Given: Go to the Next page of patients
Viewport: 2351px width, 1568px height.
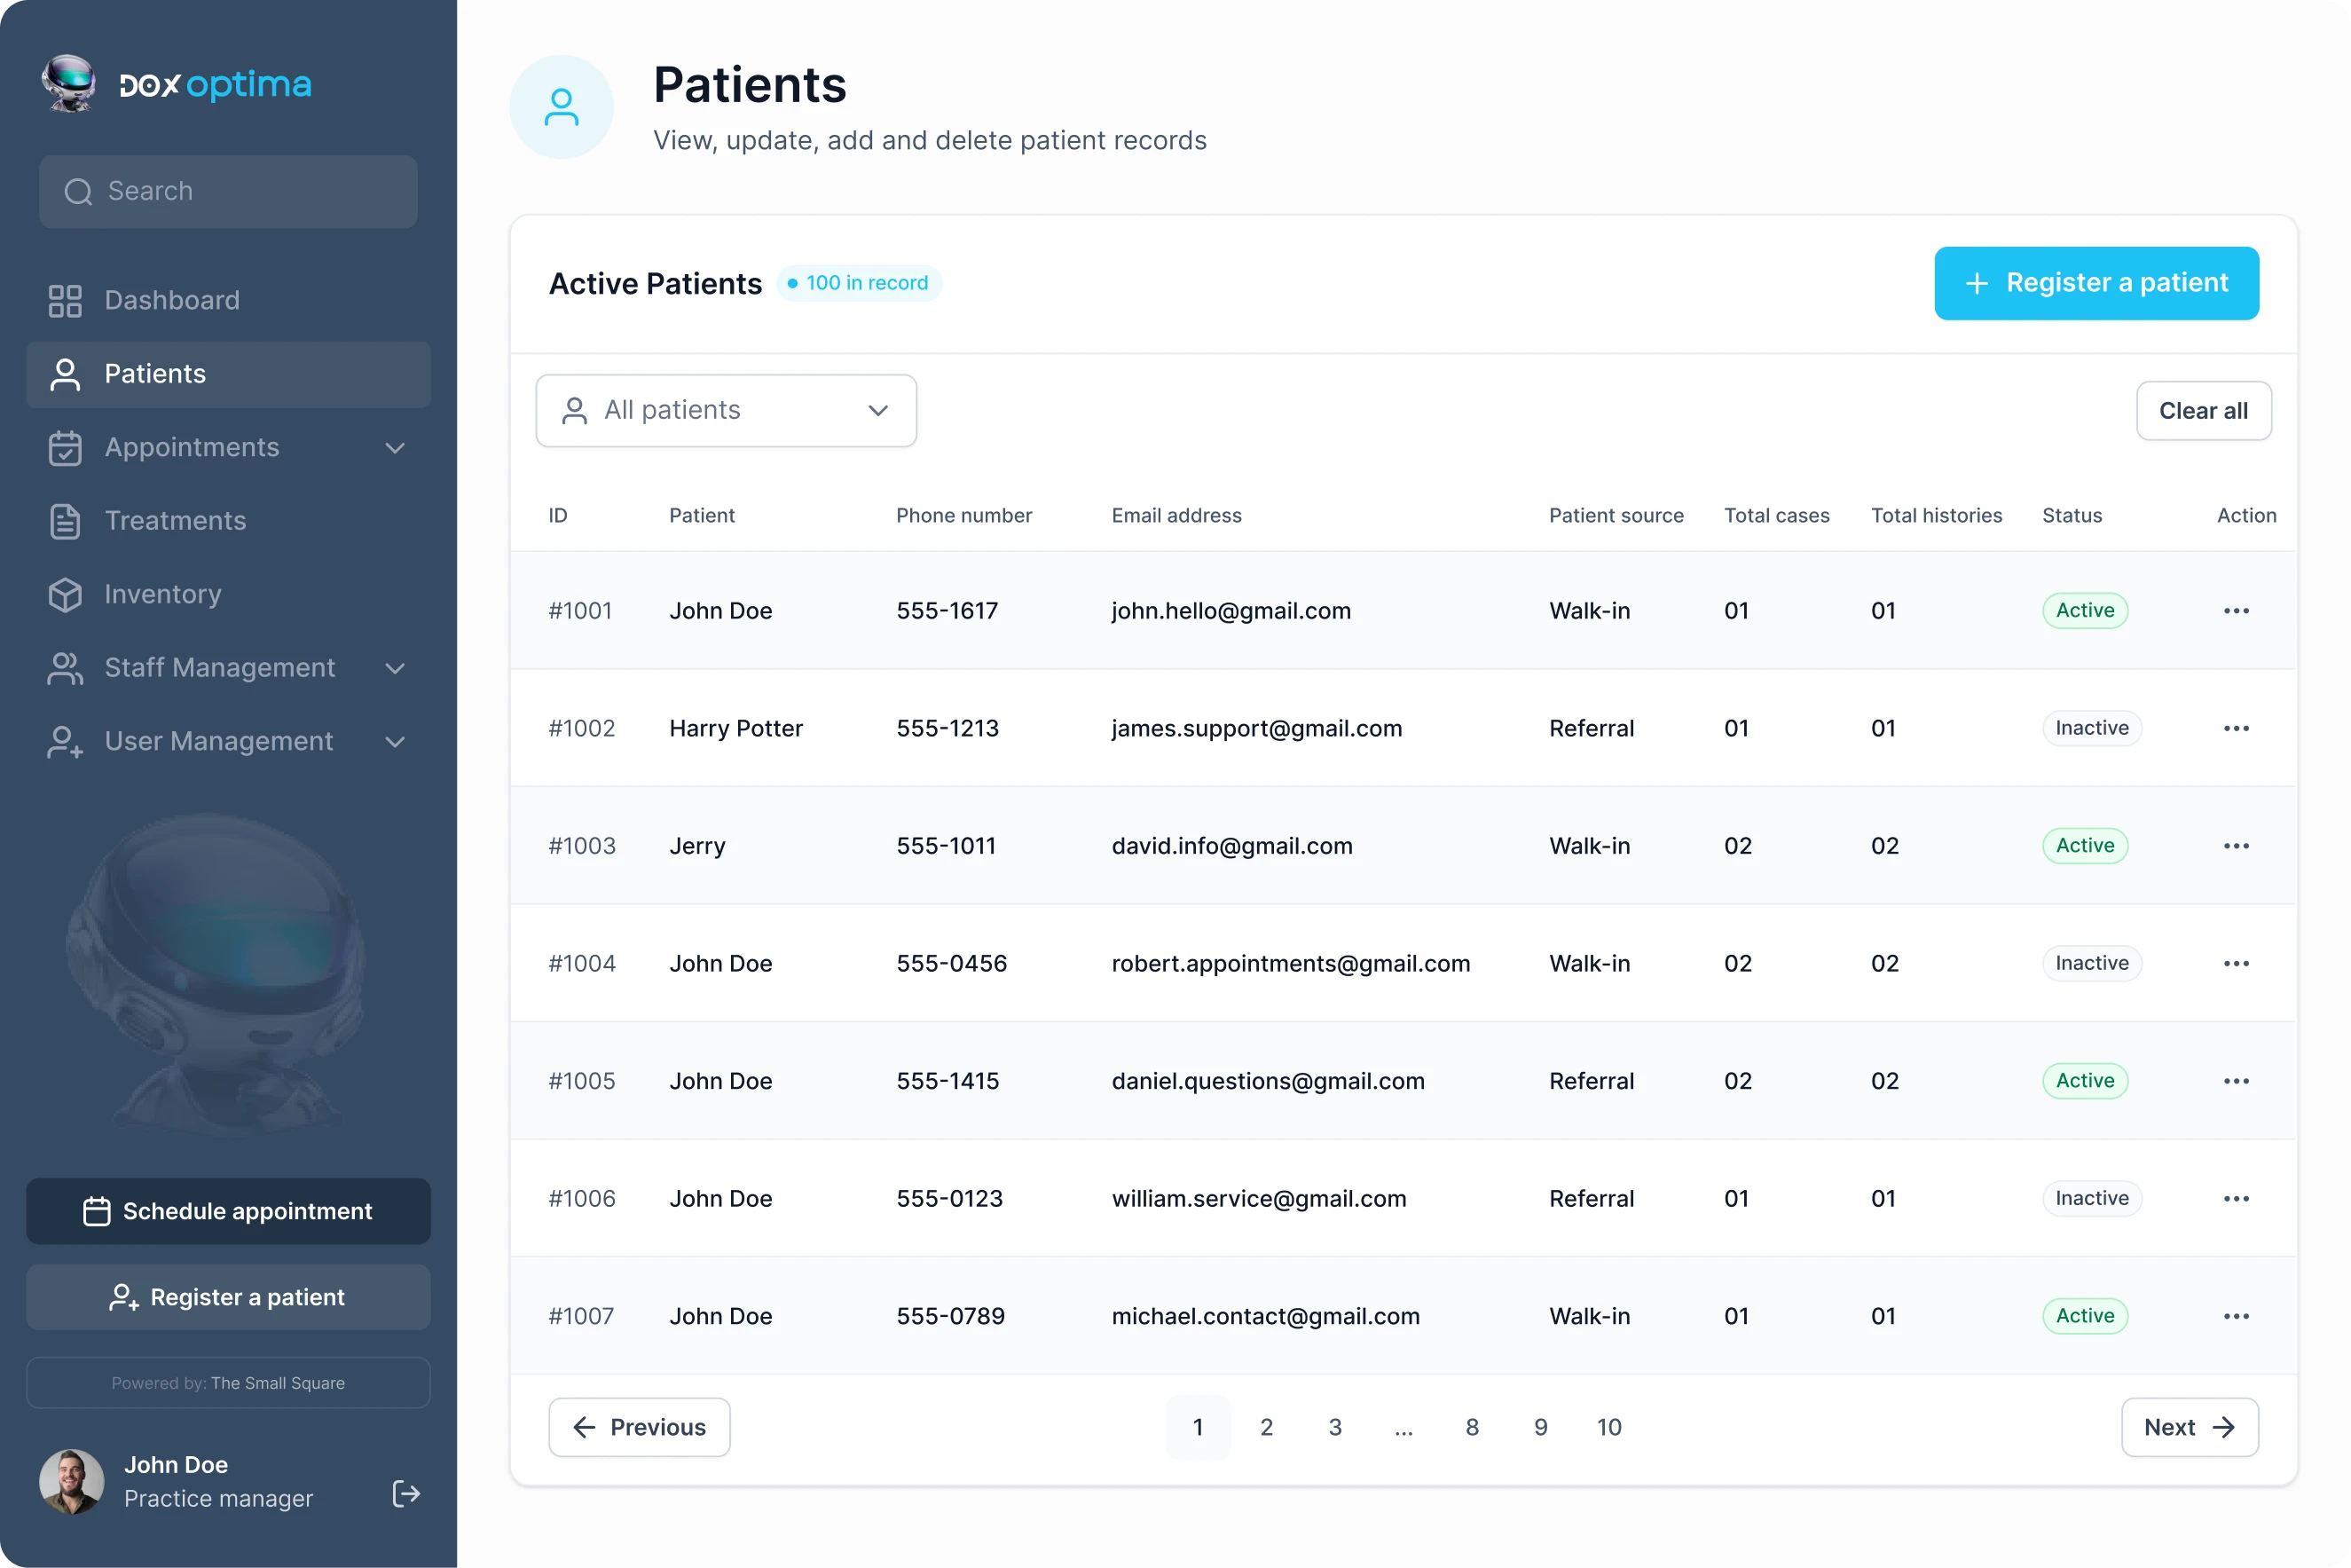Looking at the screenshot, I should (2188, 1427).
